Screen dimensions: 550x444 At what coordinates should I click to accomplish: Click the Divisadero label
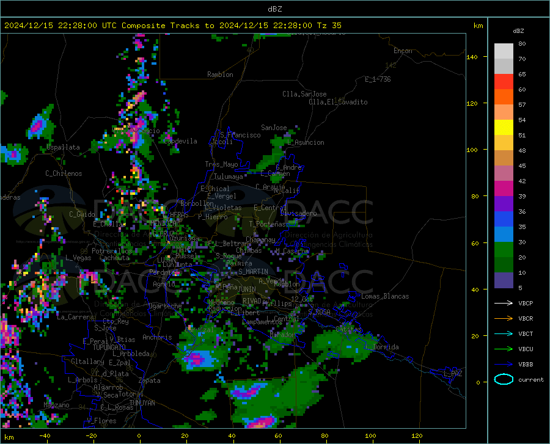coord(298,213)
